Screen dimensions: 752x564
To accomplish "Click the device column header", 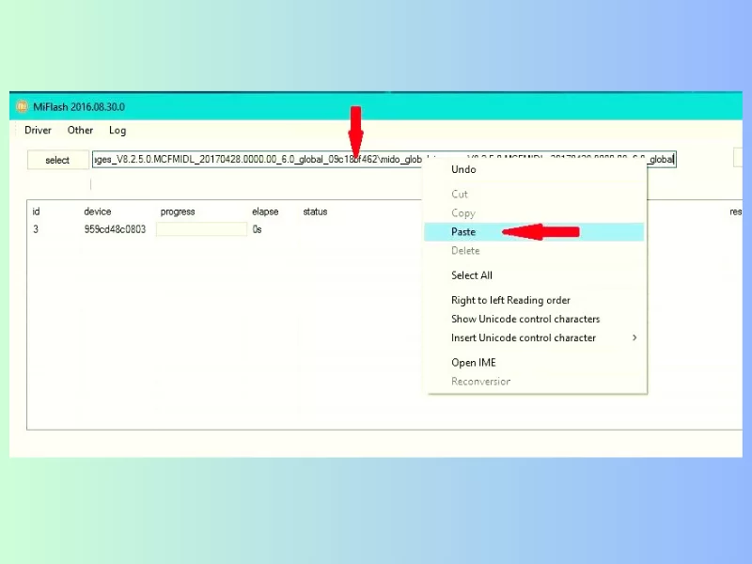I will [x=98, y=212].
